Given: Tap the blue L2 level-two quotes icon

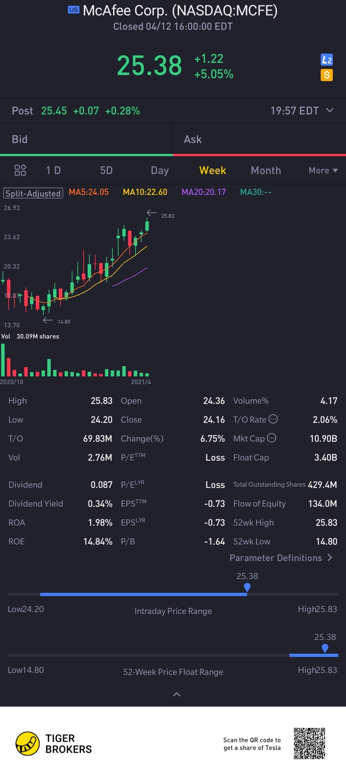Looking at the screenshot, I should [x=327, y=60].
